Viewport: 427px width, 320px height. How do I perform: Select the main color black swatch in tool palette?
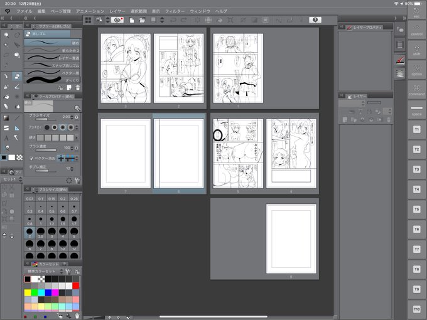tap(4, 157)
